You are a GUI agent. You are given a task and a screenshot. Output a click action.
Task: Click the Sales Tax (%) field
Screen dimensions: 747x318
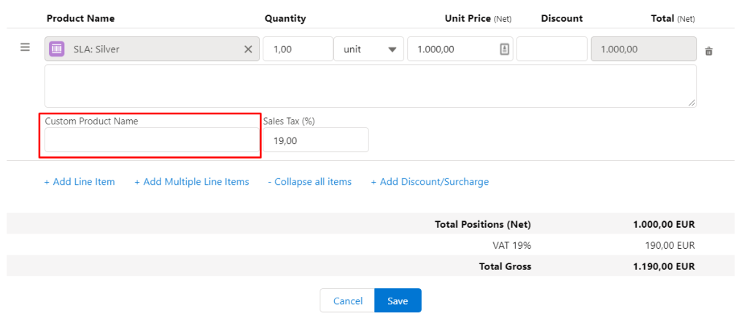tap(315, 140)
